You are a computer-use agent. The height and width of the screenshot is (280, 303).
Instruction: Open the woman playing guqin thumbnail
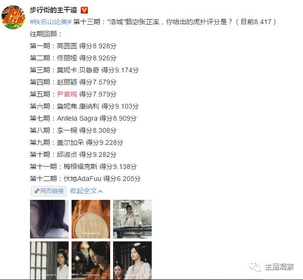point(132,219)
